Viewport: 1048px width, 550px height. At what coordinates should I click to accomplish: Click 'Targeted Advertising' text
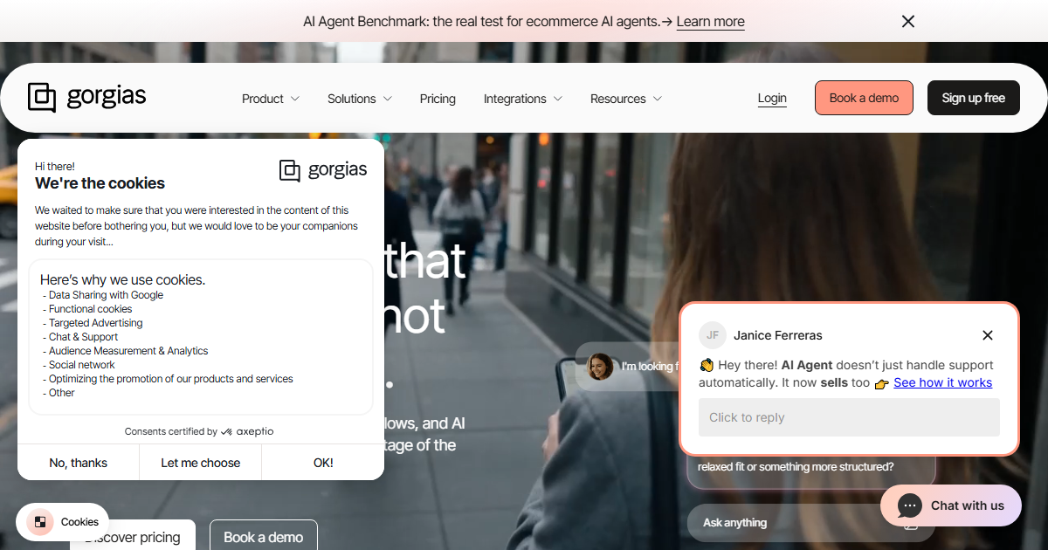point(96,323)
